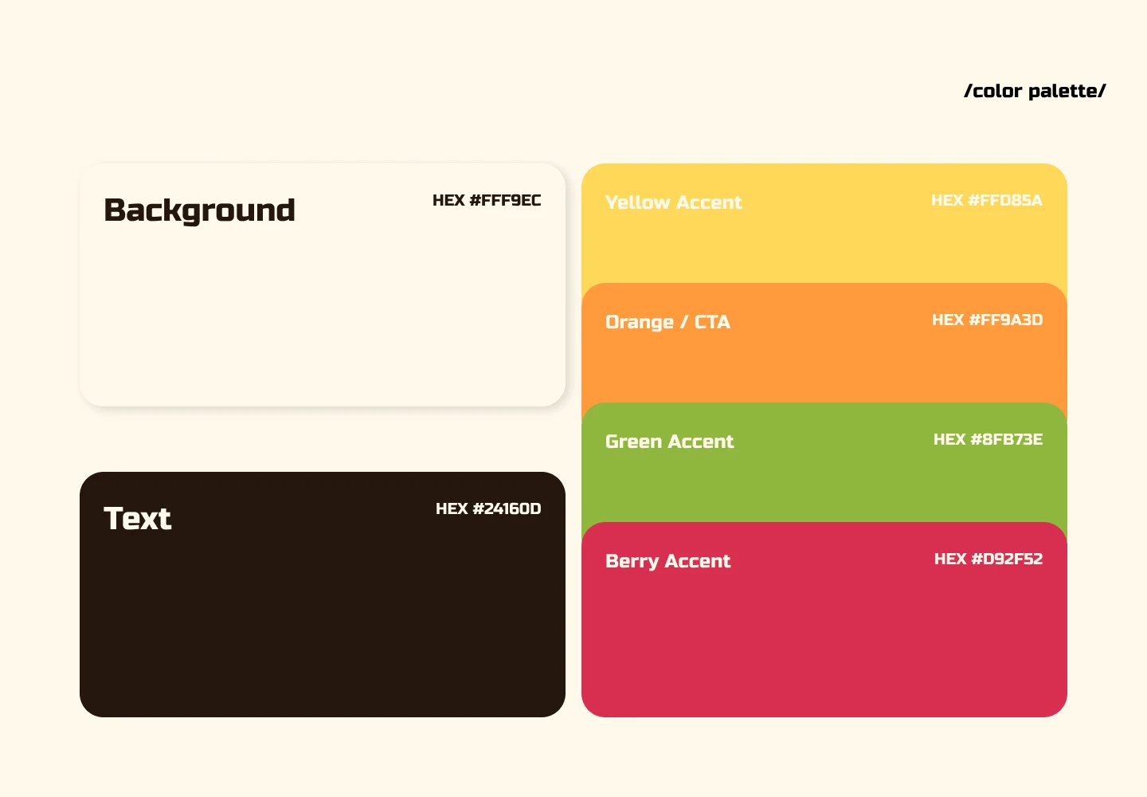Click the 'HEX #24160D' label
Image resolution: width=1147 pixels, height=797 pixels.
click(x=488, y=508)
